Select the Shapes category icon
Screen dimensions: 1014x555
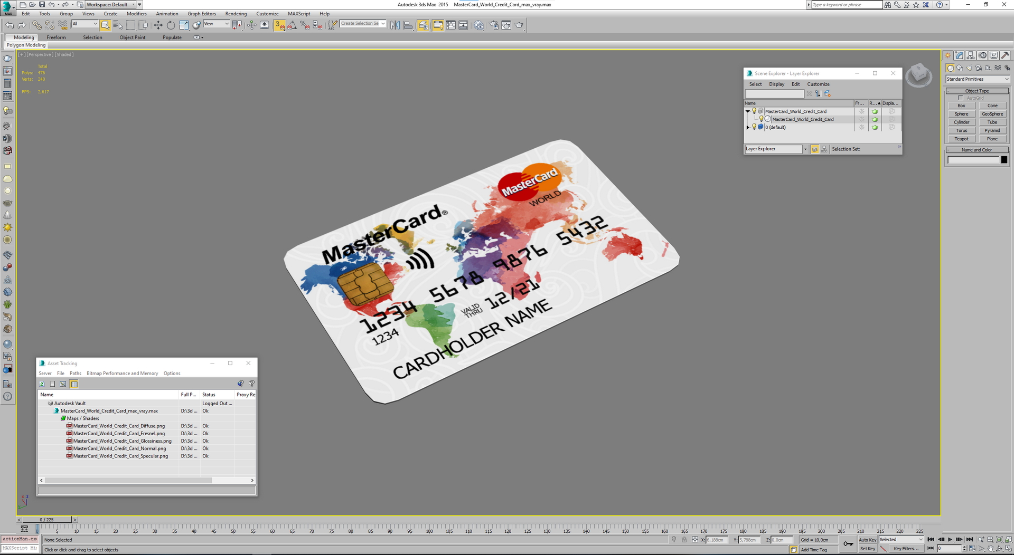(960, 68)
